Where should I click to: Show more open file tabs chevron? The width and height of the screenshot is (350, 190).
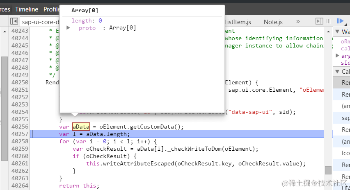(x=298, y=22)
